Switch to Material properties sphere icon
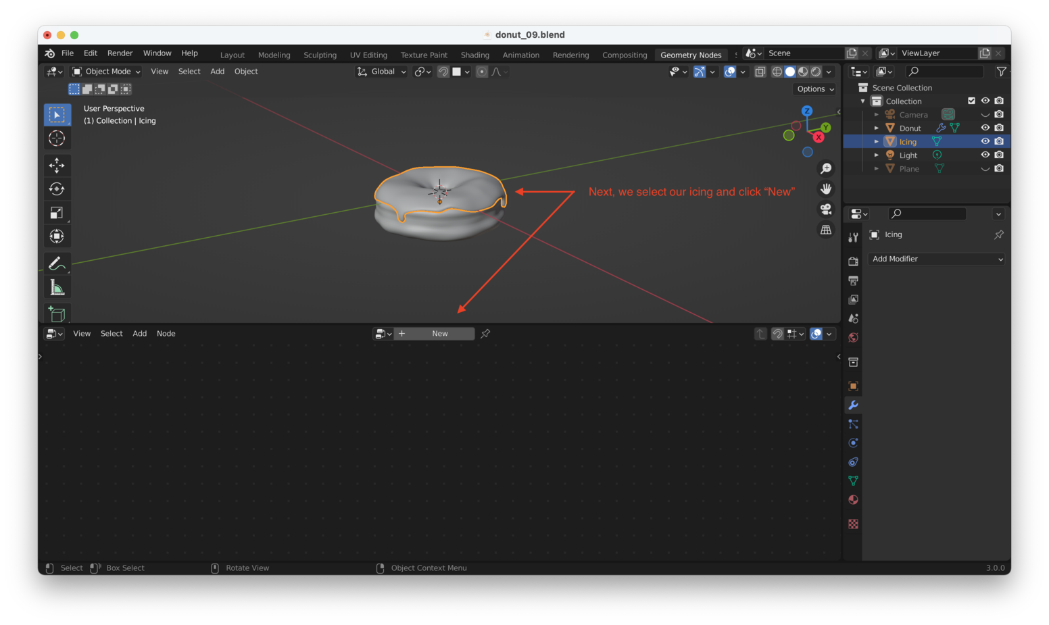The width and height of the screenshot is (1049, 625). (x=853, y=499)
